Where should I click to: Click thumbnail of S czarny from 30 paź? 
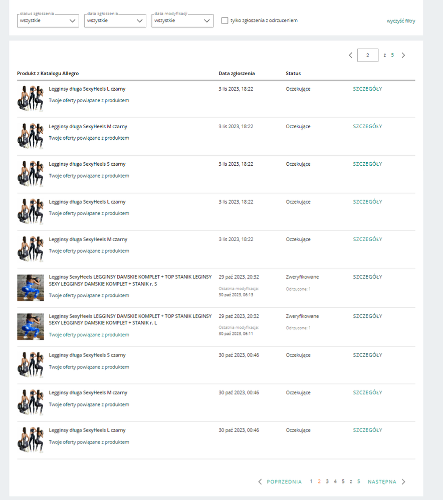[x=30, y=365]
